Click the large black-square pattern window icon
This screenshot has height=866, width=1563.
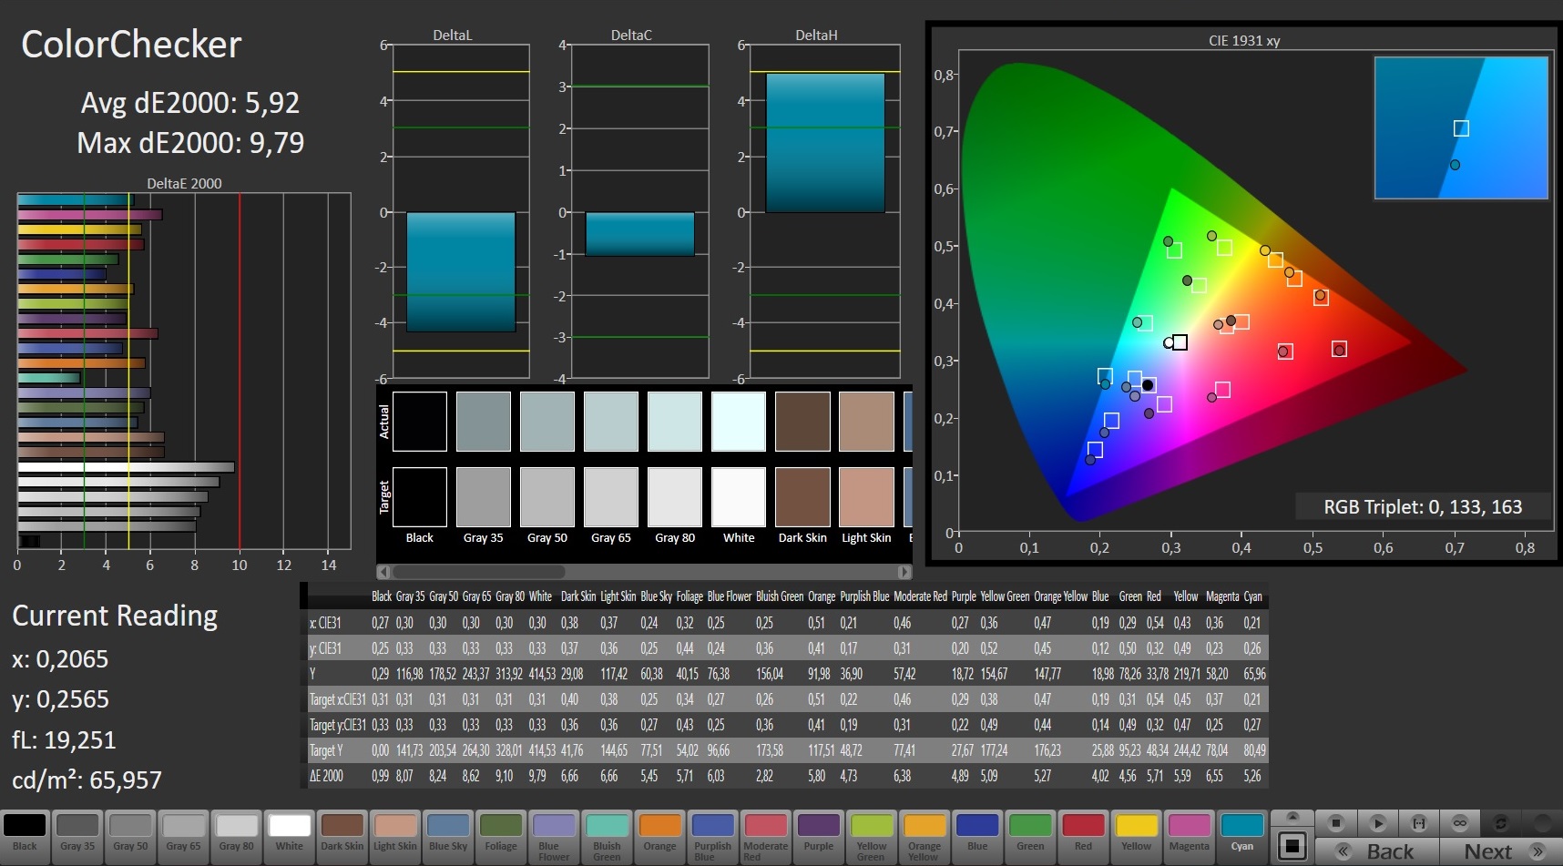[1292, 846]
